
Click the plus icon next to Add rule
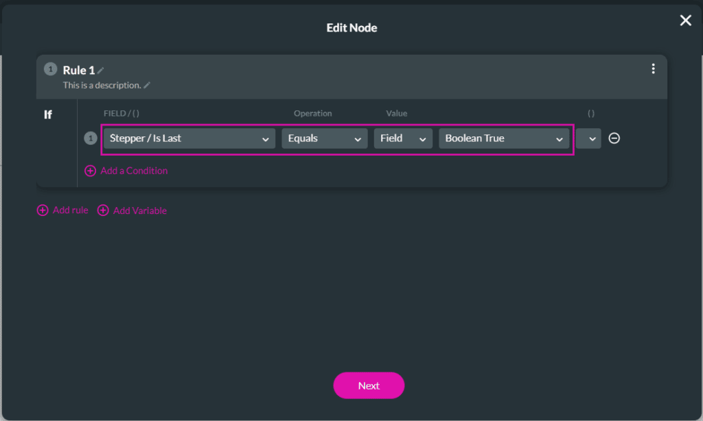[x=43, y=210]
